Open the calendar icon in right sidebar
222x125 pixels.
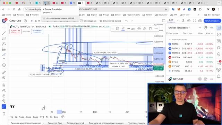coord(219,41)
